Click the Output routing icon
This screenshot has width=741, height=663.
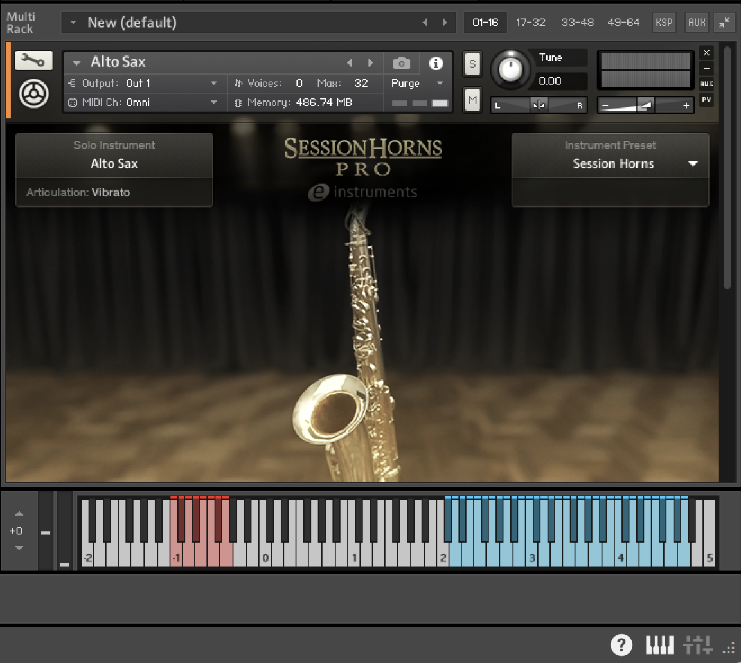click(72, 83)
